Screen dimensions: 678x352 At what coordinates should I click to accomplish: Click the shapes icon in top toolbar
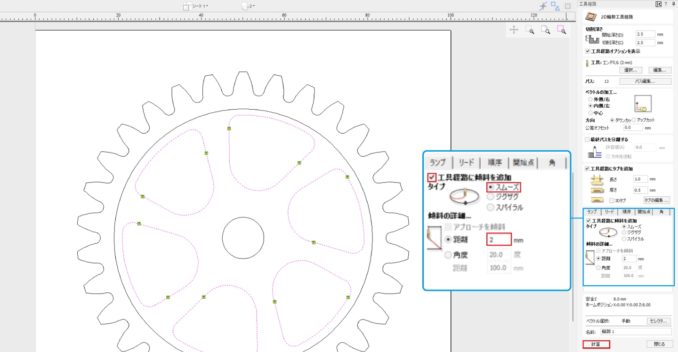(x=556, y=6)
